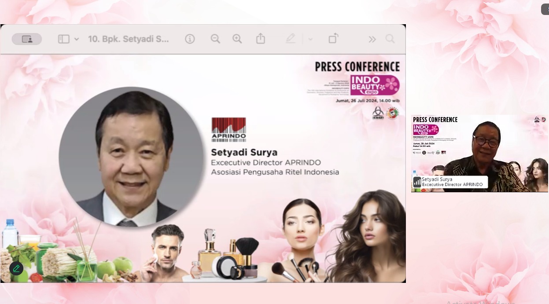Click the 'Setyadi Surya' heading on the slide
The image size is (549, 304).
244,152
